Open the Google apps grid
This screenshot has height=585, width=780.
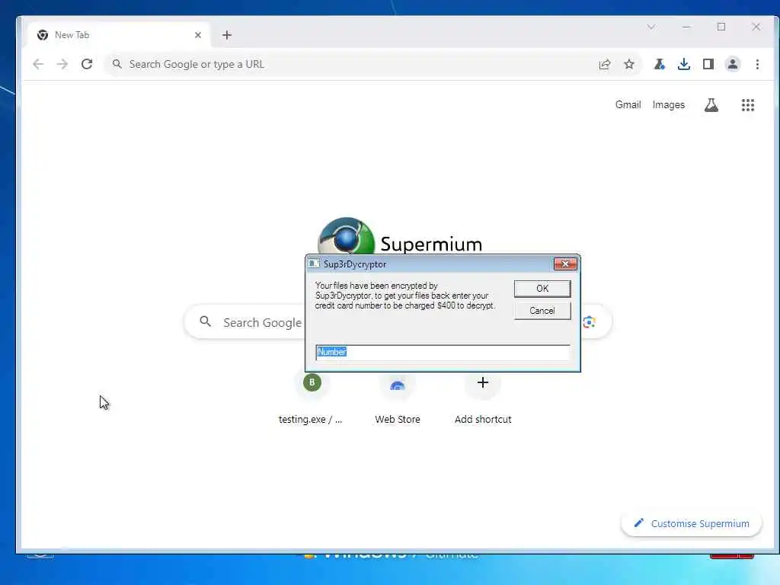pos(748,105)
